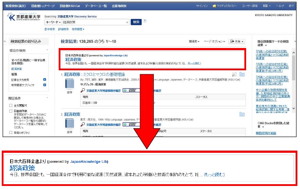Open the 言語 language dropdown
This screenshot has width=300, height=189.
click(267, 6)
